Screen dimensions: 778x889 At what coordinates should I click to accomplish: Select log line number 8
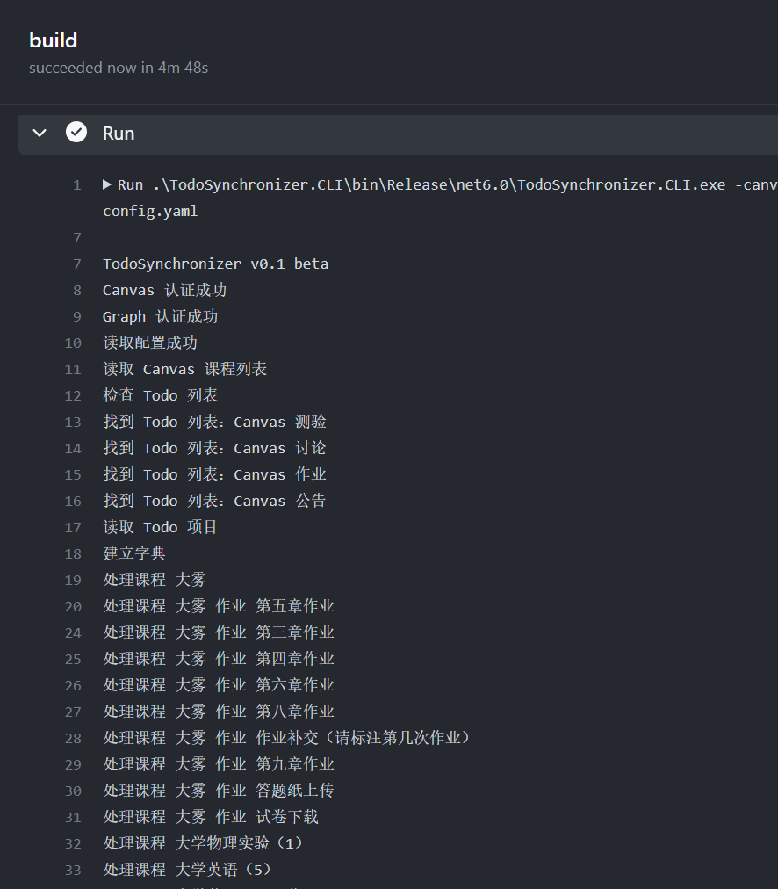pyautogui.click(x=77, y=291)
